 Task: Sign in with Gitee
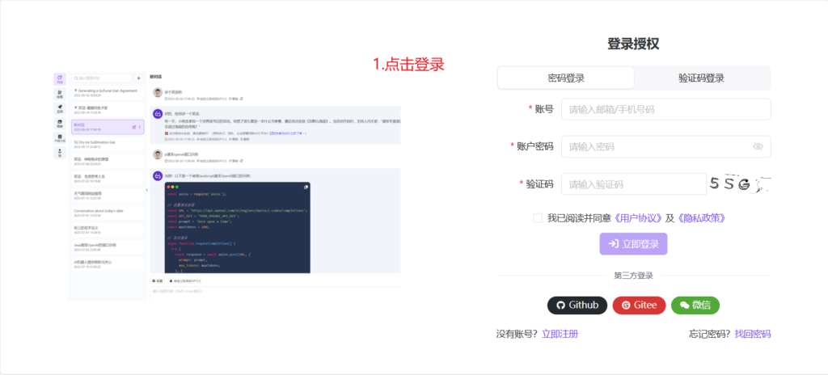pyautogui.click(x=639, y=305)
